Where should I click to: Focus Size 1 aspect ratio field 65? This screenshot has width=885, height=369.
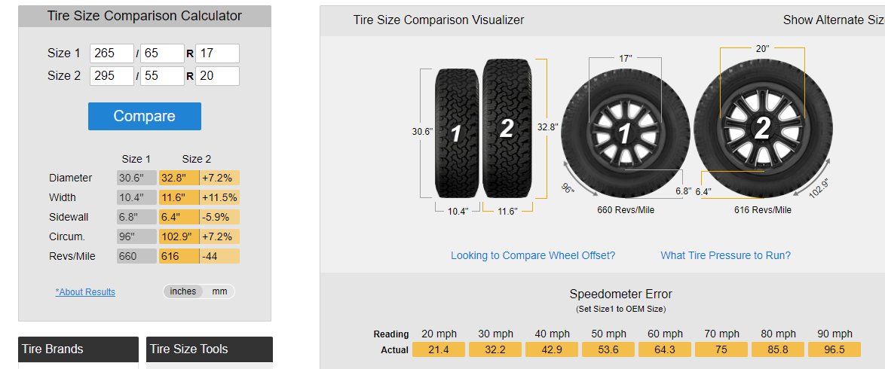[x=162, y=53]
